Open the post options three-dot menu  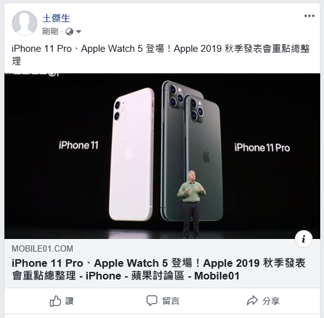coord(309,16)
